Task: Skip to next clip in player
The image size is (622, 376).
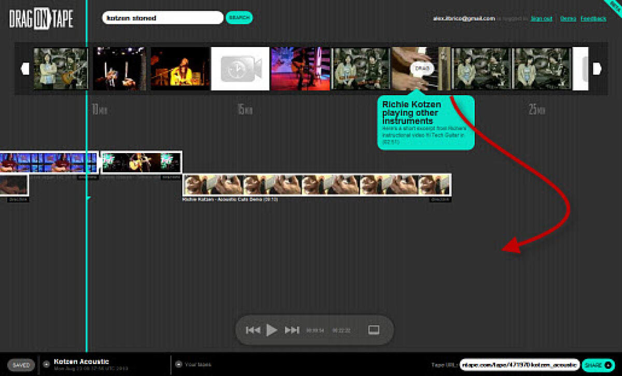Action: [x=292, y=330]
